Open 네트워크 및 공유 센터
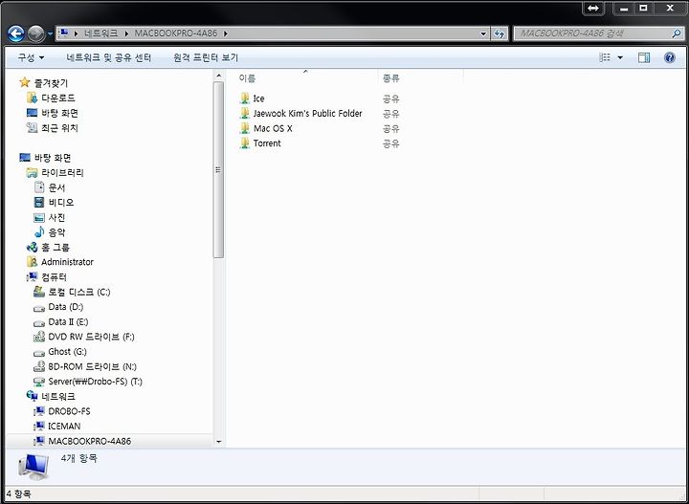This screenshot has width=689, height=504. coord(108,57)
